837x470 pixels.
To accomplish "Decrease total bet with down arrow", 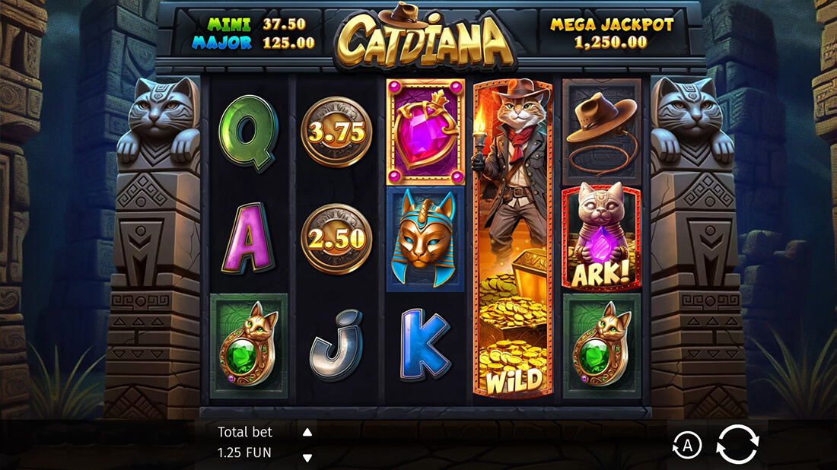I will pos(307,458).
